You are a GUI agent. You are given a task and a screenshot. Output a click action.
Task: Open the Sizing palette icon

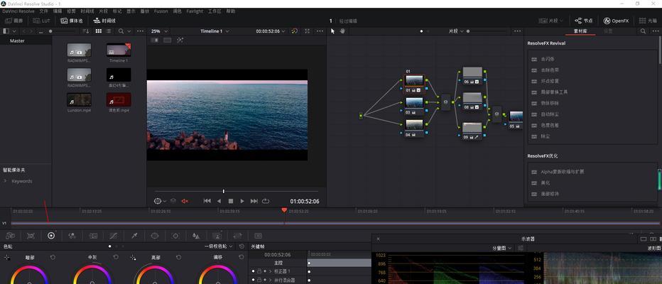(237, 236)
